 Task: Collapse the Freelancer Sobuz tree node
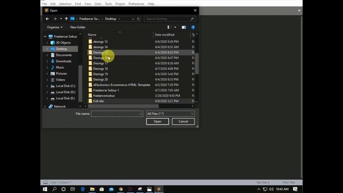point(45,36)
